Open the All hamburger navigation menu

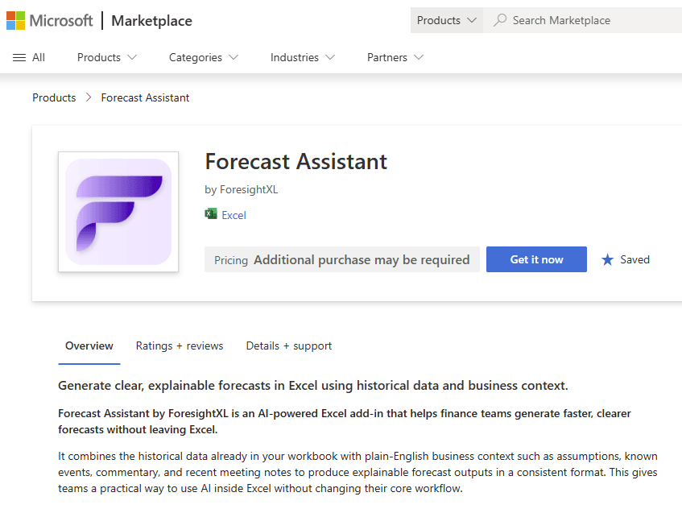pos(29,57)
